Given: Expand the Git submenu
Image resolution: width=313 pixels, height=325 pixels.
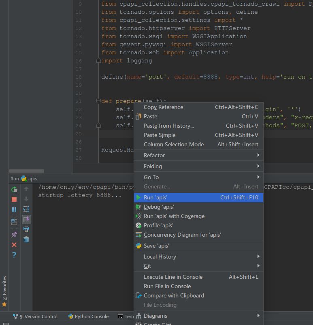Looking at the screenshot, I should click(198, 266).
